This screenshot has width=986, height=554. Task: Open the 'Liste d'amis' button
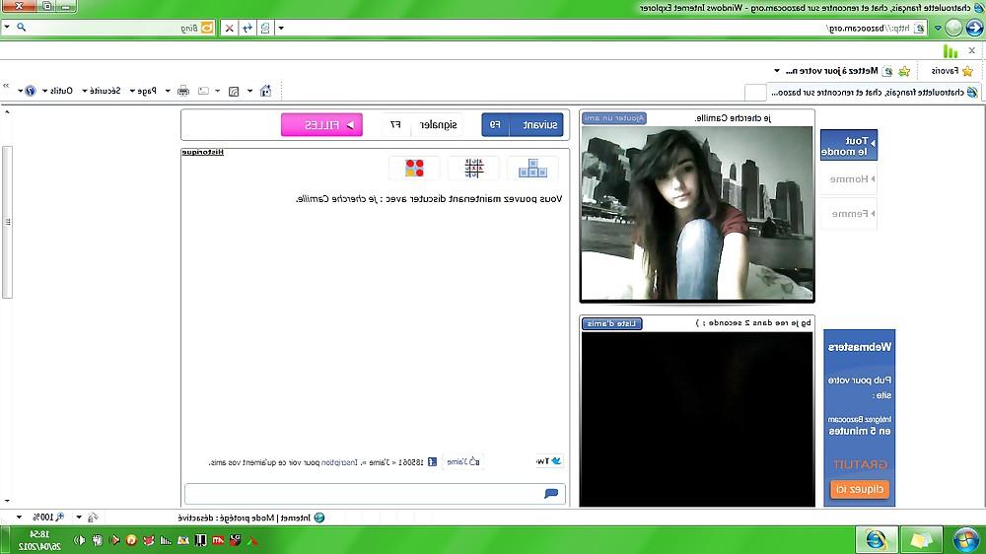612,324
